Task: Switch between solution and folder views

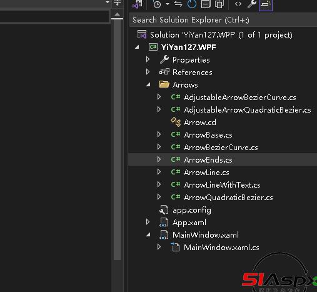Action: point(138,4)
